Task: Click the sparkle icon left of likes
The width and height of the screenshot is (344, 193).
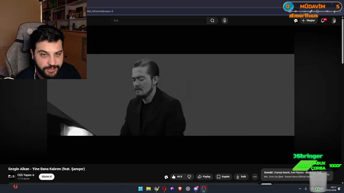Action: coord(166,177)
